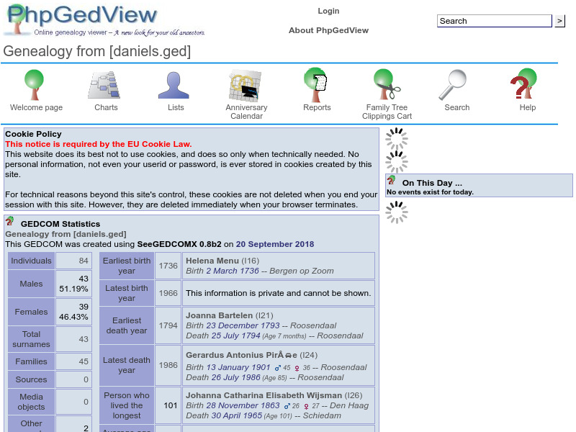The height and width of the screenshot is (432, 576).
Task: Click inside the Search text field
Action: coord(494,21)
